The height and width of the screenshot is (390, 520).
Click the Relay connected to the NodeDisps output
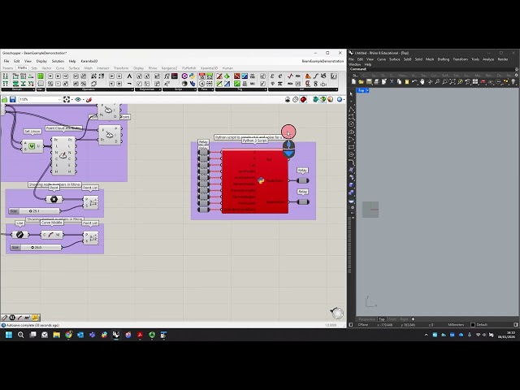tap(302, 180)
